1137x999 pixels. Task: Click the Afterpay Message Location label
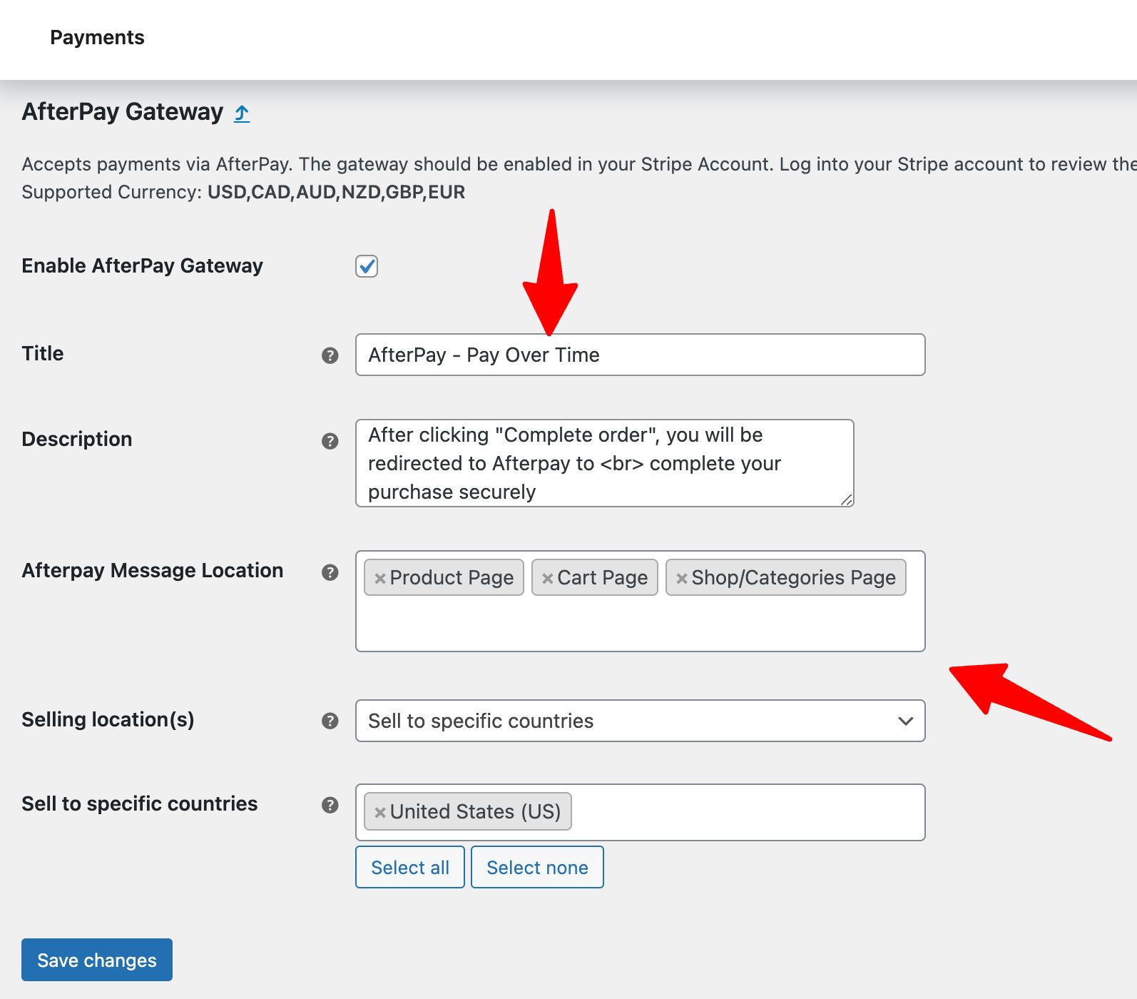click(x=152, y=570)
